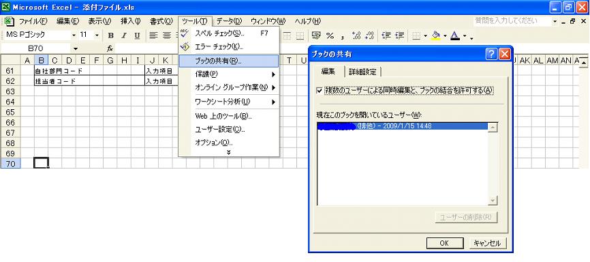This screenshot has height=262, width=590.
Task: Apply cell borders icon
Action: tap(416, 35)
